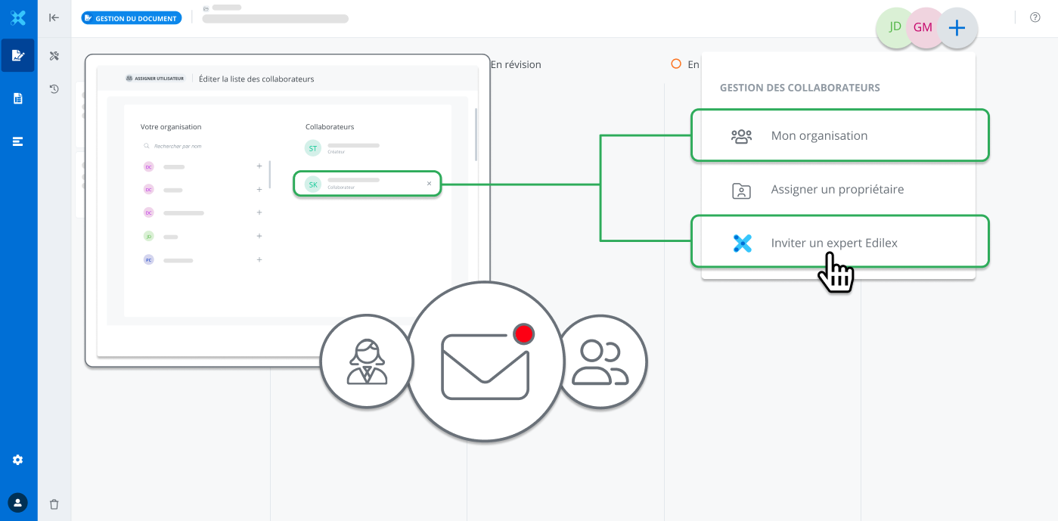The width and height of the screenshot is (1058, 521).
Task: Remove the SK collaborator with the X
Action: click(429, 184)
